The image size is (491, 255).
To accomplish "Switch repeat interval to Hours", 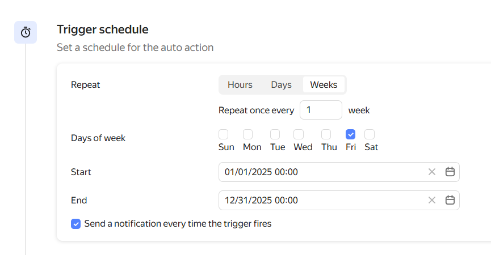I will (240, 84).
